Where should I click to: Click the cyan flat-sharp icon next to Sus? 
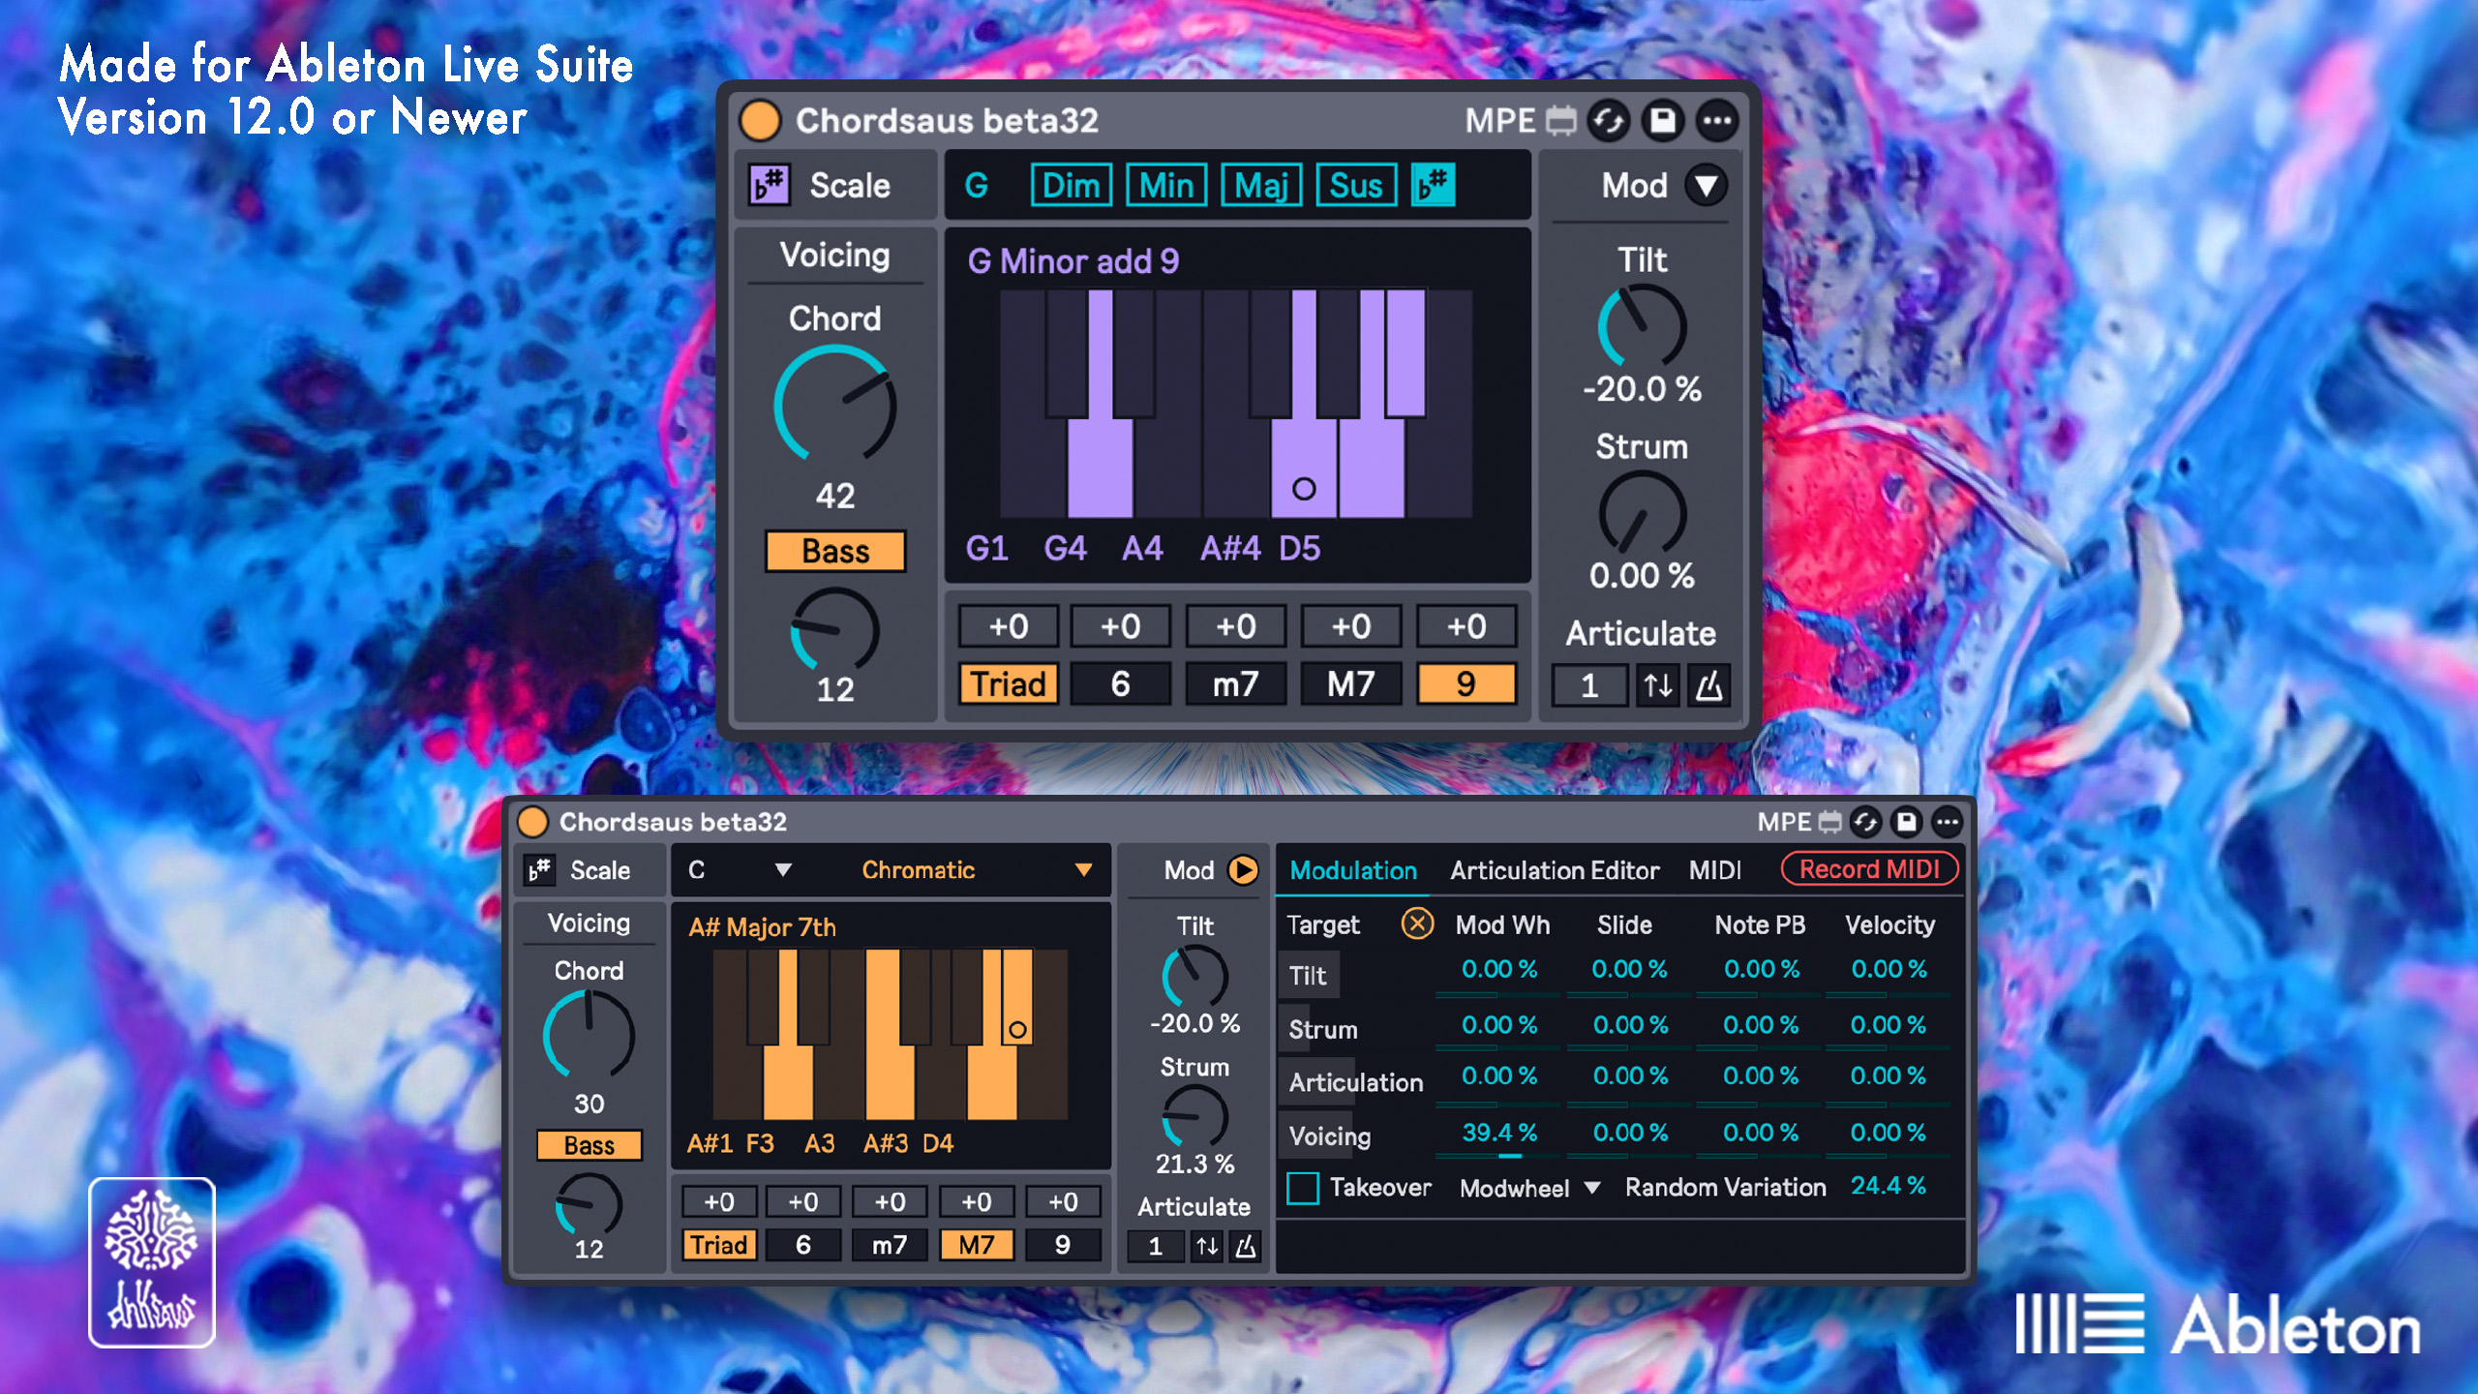(1434, 184)
